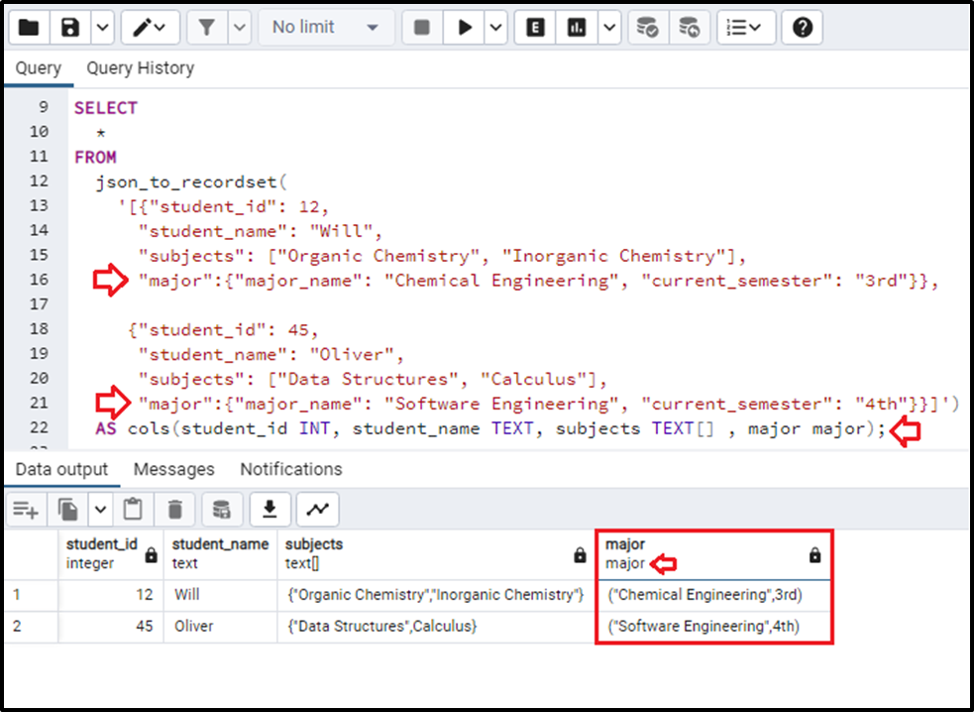Open the No limit row dropdown
This screenshot has width=974, height=712.
[326, 27]
